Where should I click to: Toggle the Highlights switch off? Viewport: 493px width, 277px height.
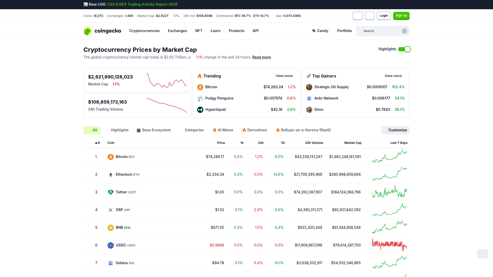pos(404,49)
